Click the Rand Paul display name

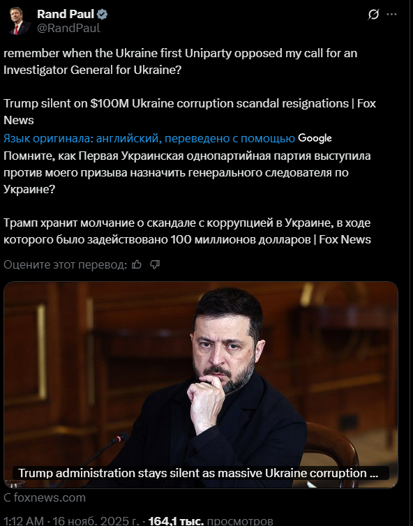coord(66,14)
